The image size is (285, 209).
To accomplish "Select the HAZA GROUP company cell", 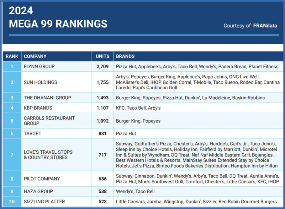I will [x=56, y=191].
